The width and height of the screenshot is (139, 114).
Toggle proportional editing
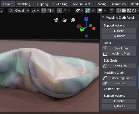[x=59, y=11]
